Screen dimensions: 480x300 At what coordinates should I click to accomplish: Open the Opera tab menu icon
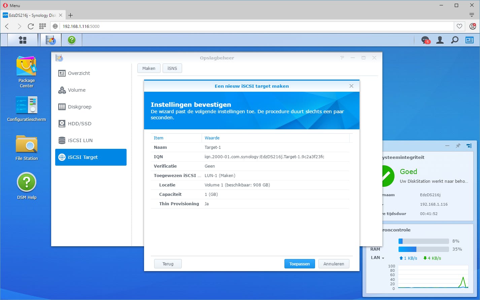[472, 15]
